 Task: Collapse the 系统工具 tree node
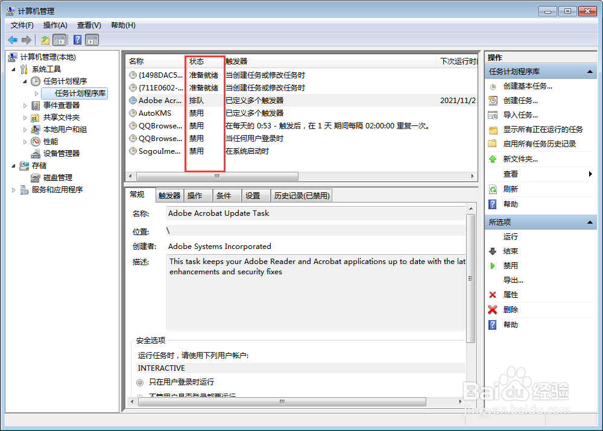pos(13,69)
